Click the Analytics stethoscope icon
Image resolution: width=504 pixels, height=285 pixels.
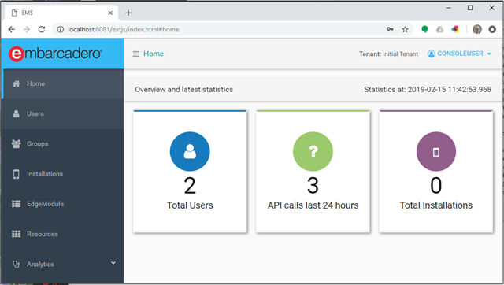point(16,264)
